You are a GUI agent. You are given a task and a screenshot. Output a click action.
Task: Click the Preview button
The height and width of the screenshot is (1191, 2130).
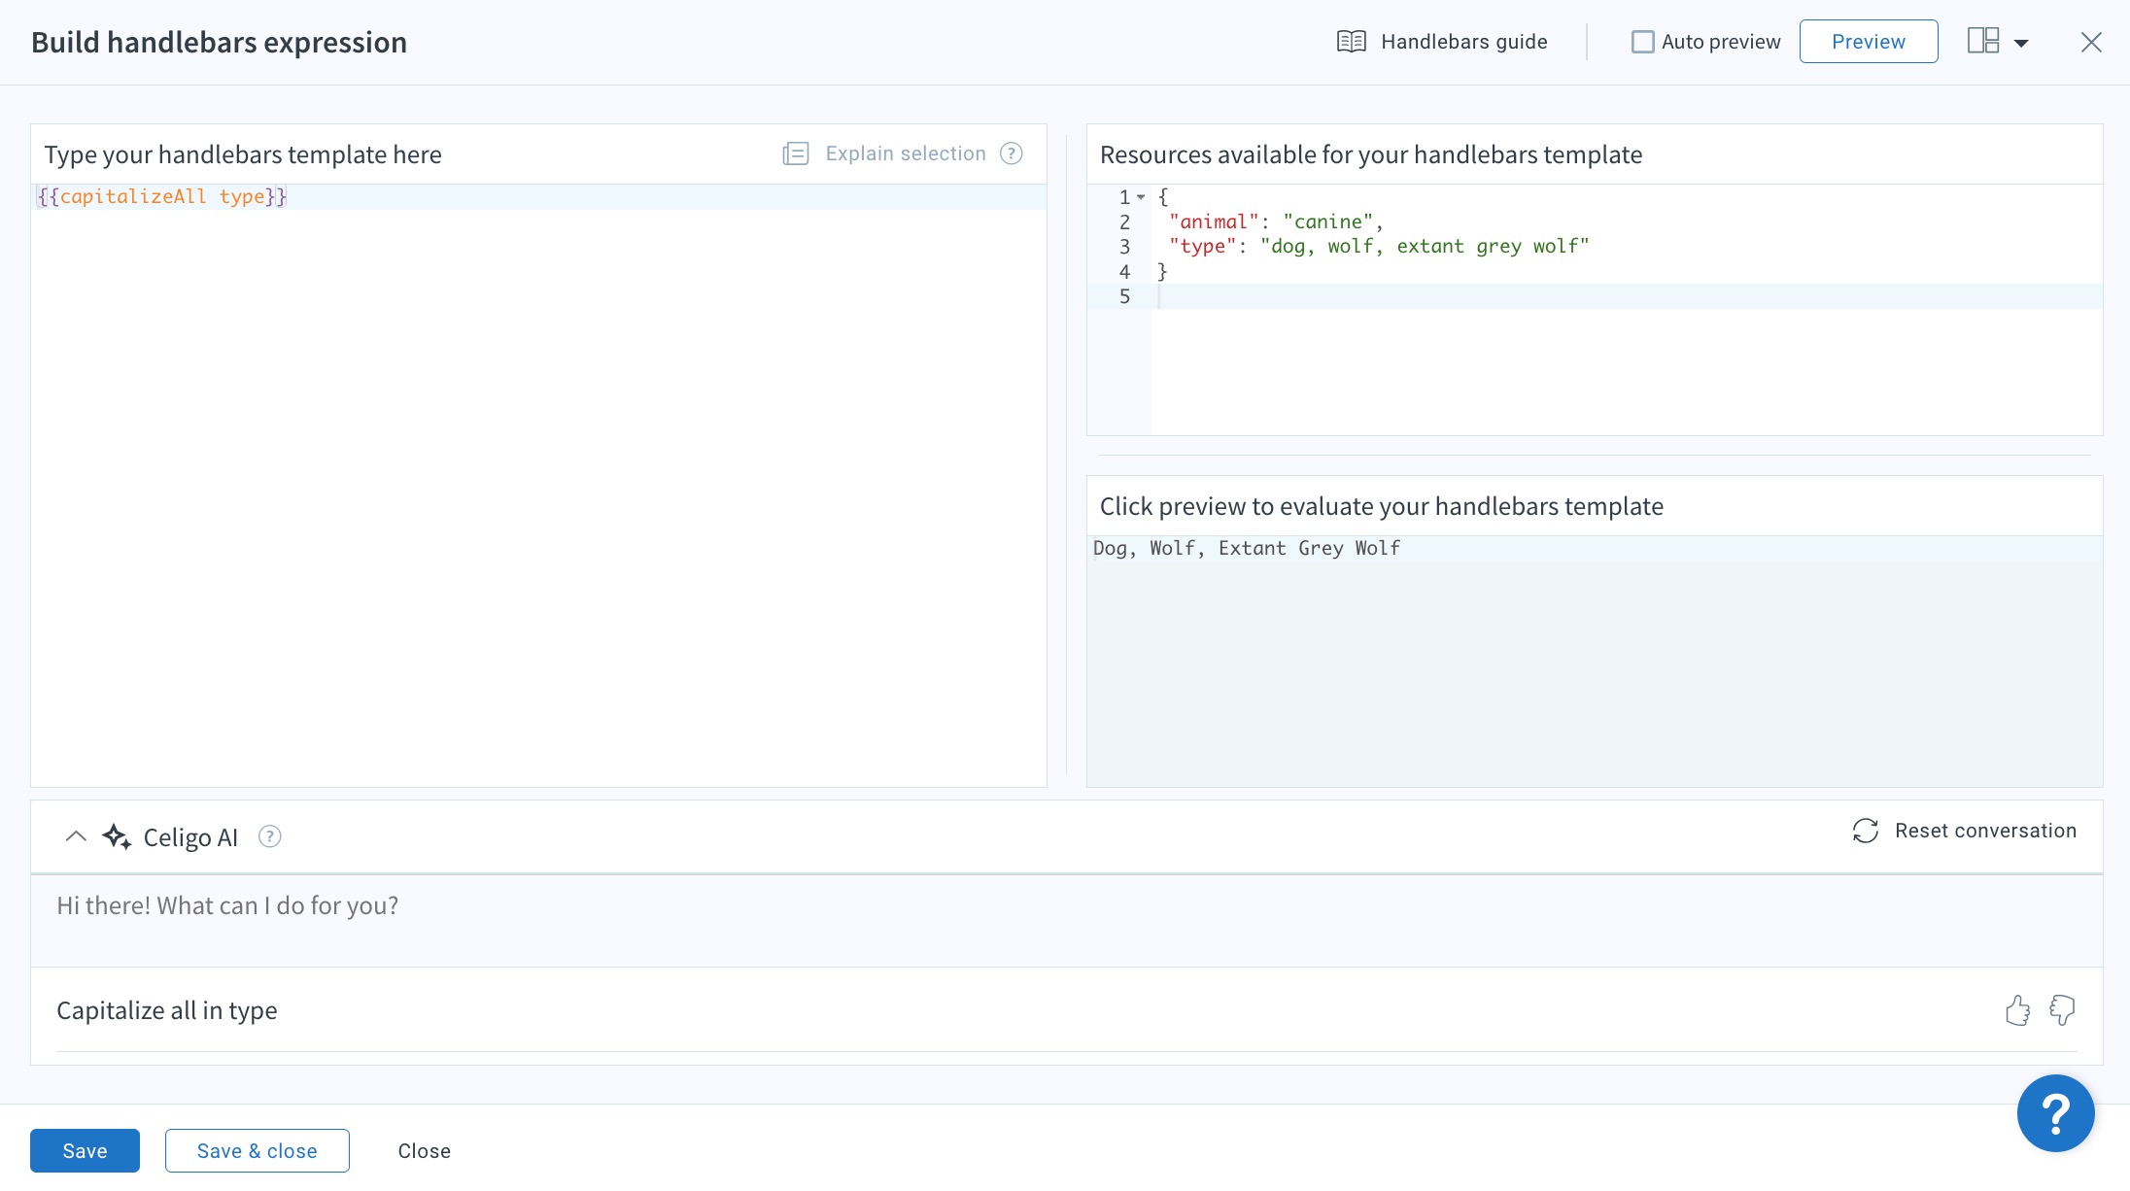click(x=1868, y=42)
